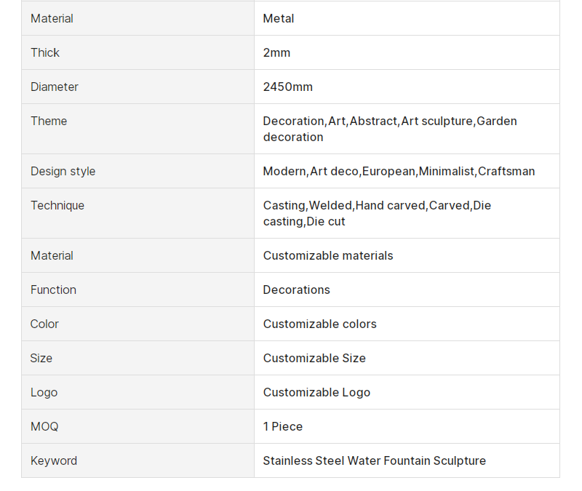
Task: Click the Customizable colors value
Action: 319,324
